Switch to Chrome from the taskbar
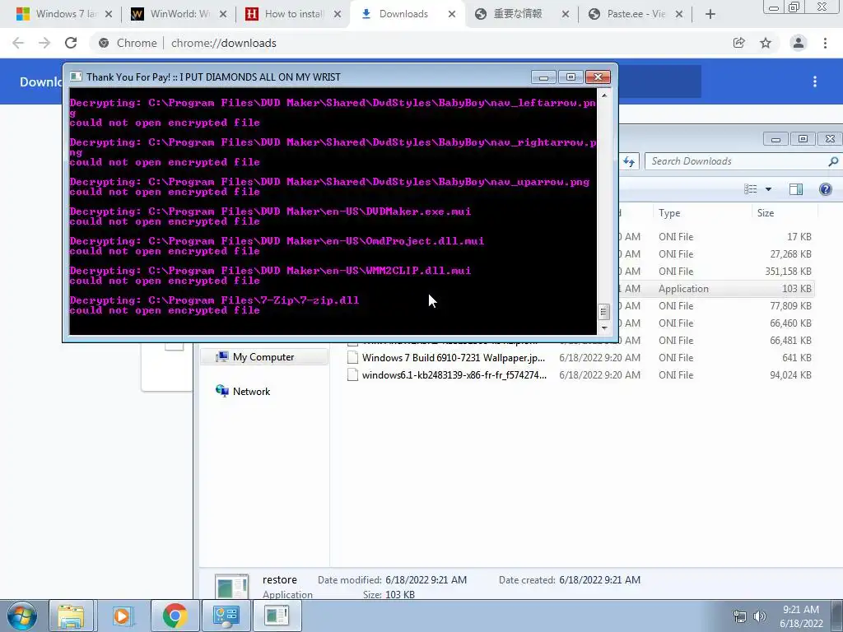 point(175,616)
